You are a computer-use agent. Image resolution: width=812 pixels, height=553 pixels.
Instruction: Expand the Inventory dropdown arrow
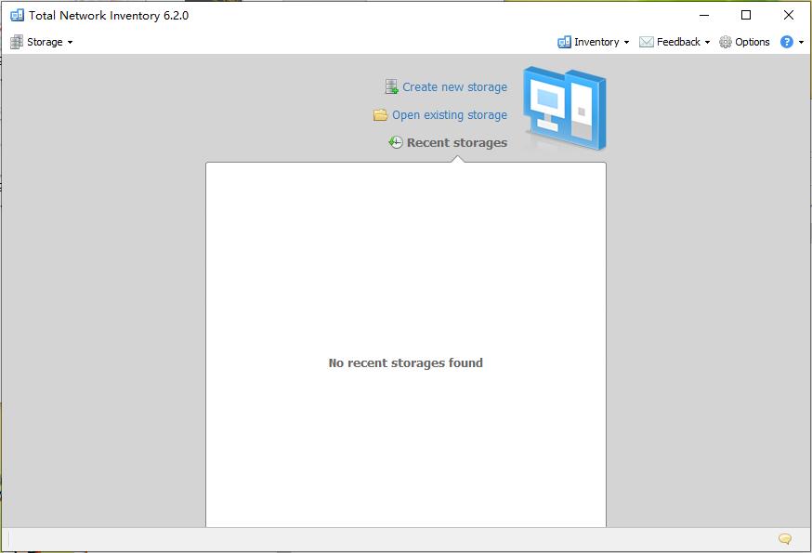point(626,43)
